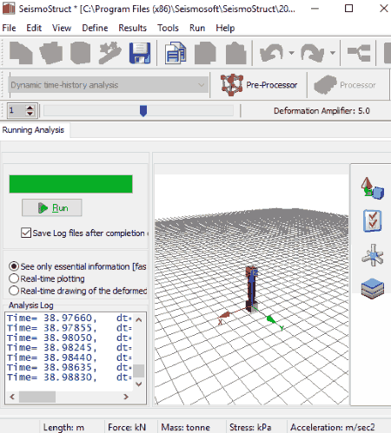391x433 pixels.
Task: Click the Time= 38.98830 log line
Action: tap(69, 377)
